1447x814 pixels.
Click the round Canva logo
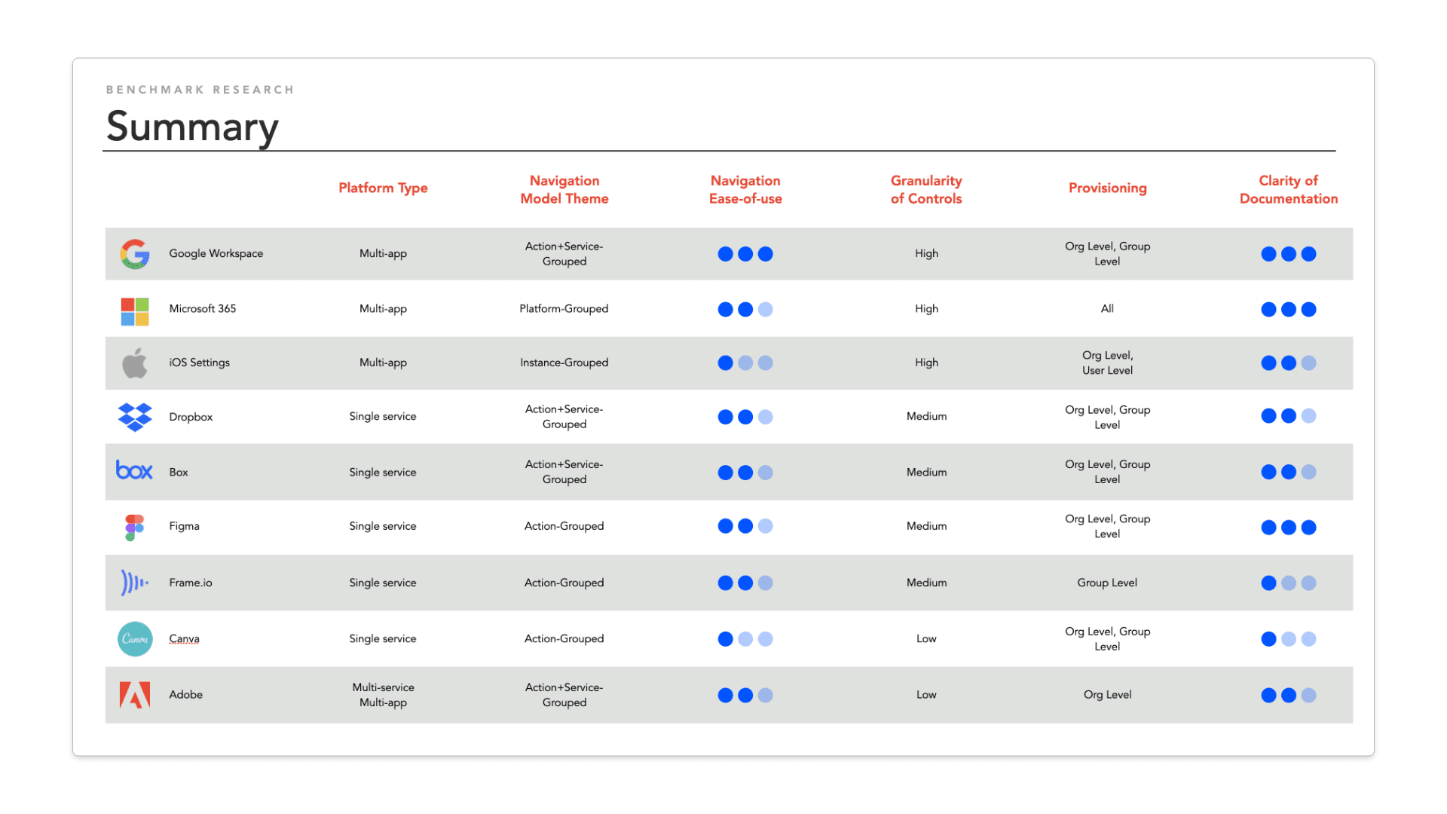pos(135,639)
